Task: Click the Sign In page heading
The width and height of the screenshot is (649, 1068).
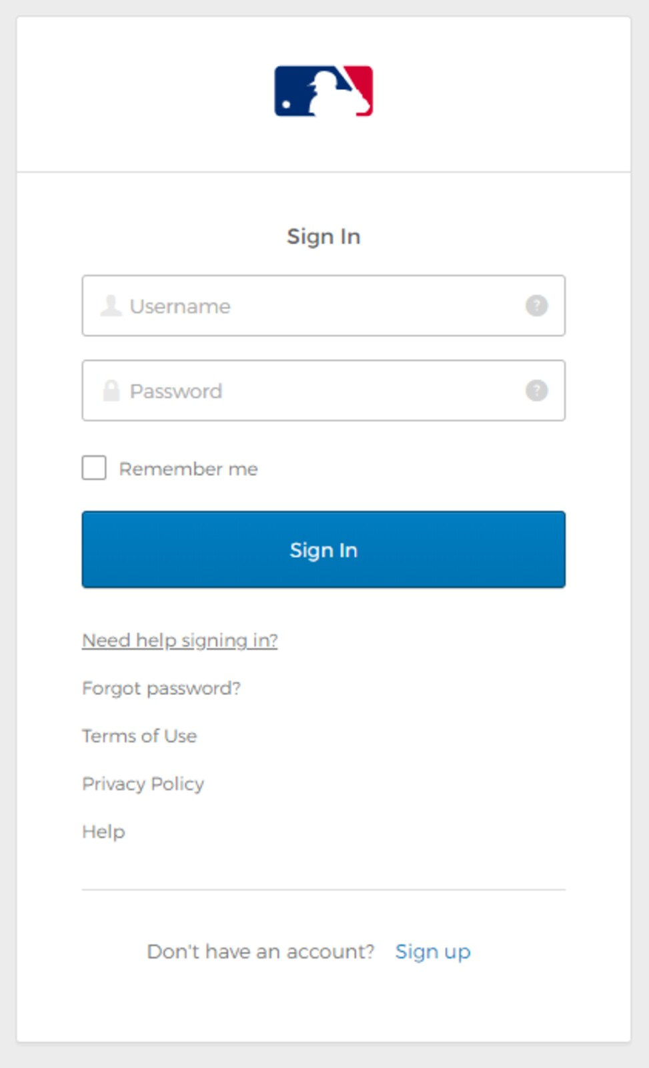Action: tap(324, 236)
